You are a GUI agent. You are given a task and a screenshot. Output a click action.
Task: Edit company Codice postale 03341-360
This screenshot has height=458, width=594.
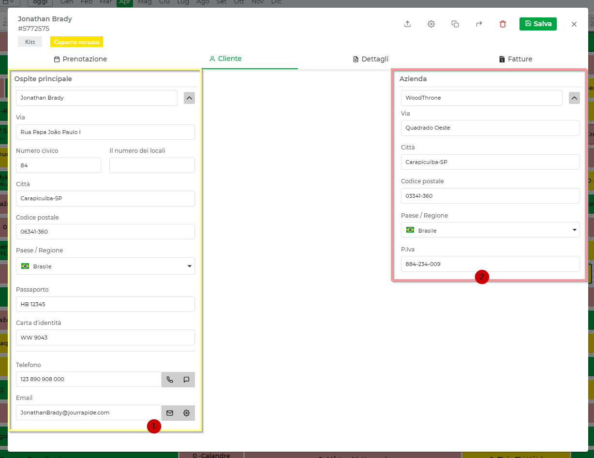(x=490, y=196)
